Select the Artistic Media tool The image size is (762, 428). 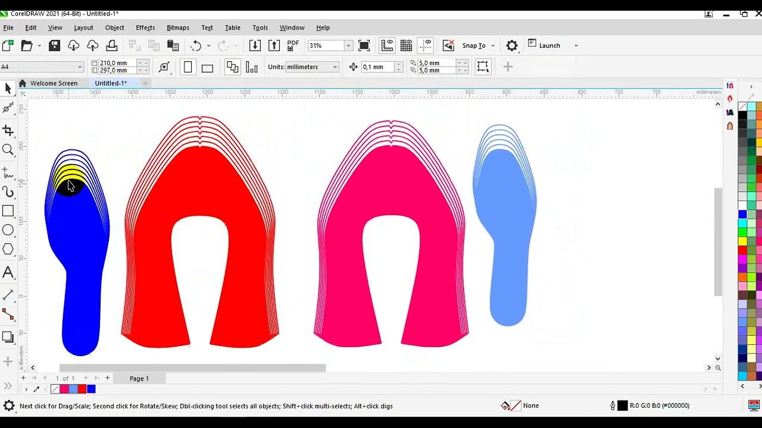coord(8,191)
